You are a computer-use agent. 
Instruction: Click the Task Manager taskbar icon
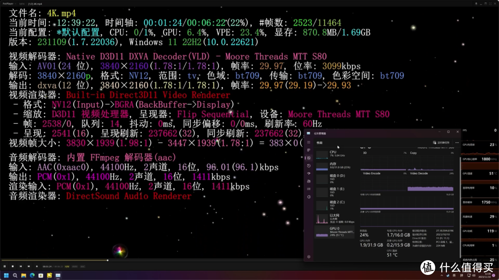click(58, 275)
